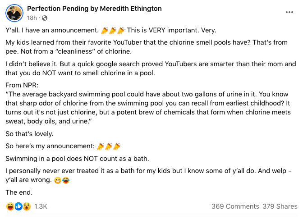Viewport: 303px width, 219px height.
Task: Click "The end." text line
Action: click(x=19, y=192)
